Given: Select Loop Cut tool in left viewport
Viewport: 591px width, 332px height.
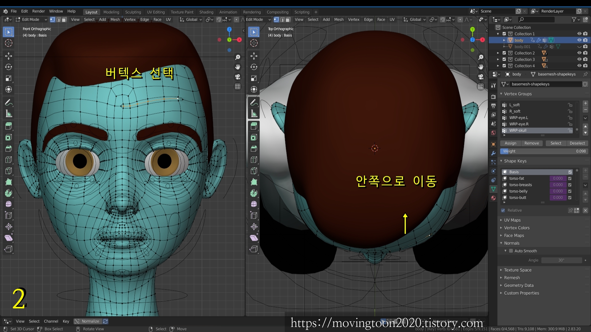Looking at the screenshot, I should click(9, 160).
